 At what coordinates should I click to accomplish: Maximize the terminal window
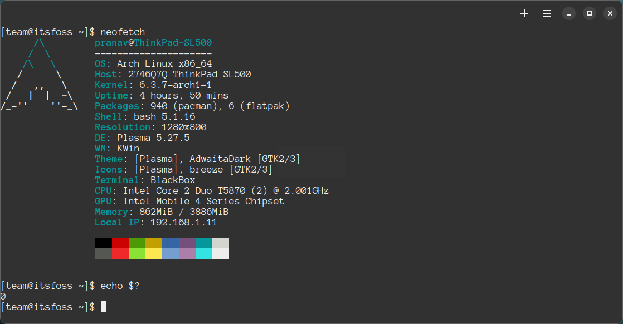tap(590, 13)
